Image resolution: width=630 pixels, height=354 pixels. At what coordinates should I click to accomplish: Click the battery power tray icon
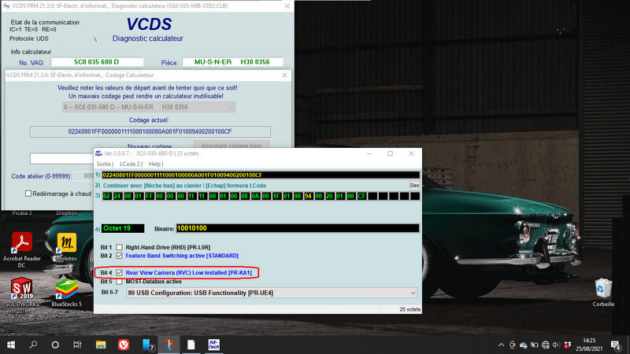(x=535, y=345)
